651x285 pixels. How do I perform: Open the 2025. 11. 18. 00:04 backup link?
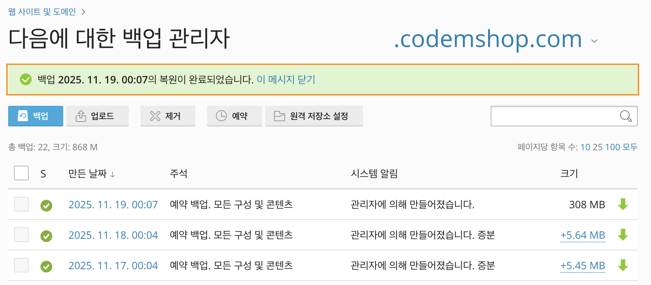[x=113, y=235]
